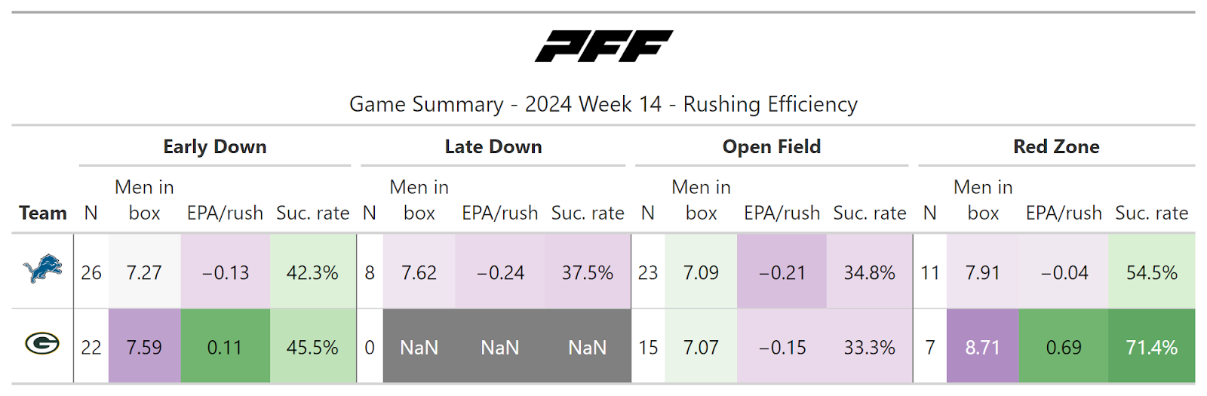1207x396 pixels.
Task: Select the Late Down group header
Action: [x=493, y=146]
